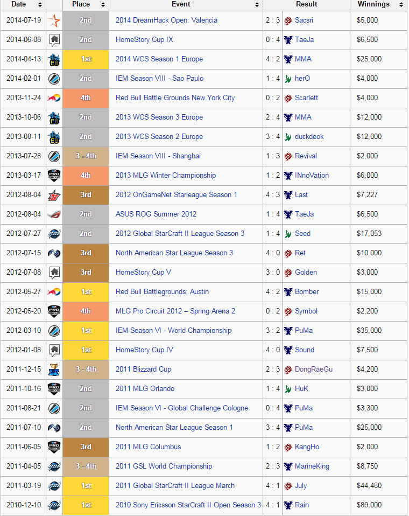Open the IEM Season VI - World Championship link
The width and height of the screenshot is (409, 516).
click(174, 330)
